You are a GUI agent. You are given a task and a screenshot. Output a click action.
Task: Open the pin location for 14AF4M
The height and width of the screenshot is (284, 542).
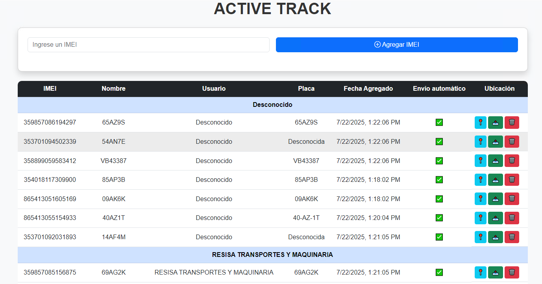pyautogui.click(x=480, y=237)
